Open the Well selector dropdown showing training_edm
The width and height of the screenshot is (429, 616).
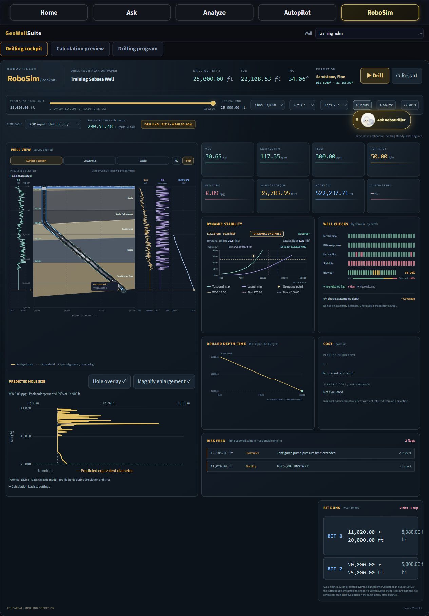click(x=369, y=33)
